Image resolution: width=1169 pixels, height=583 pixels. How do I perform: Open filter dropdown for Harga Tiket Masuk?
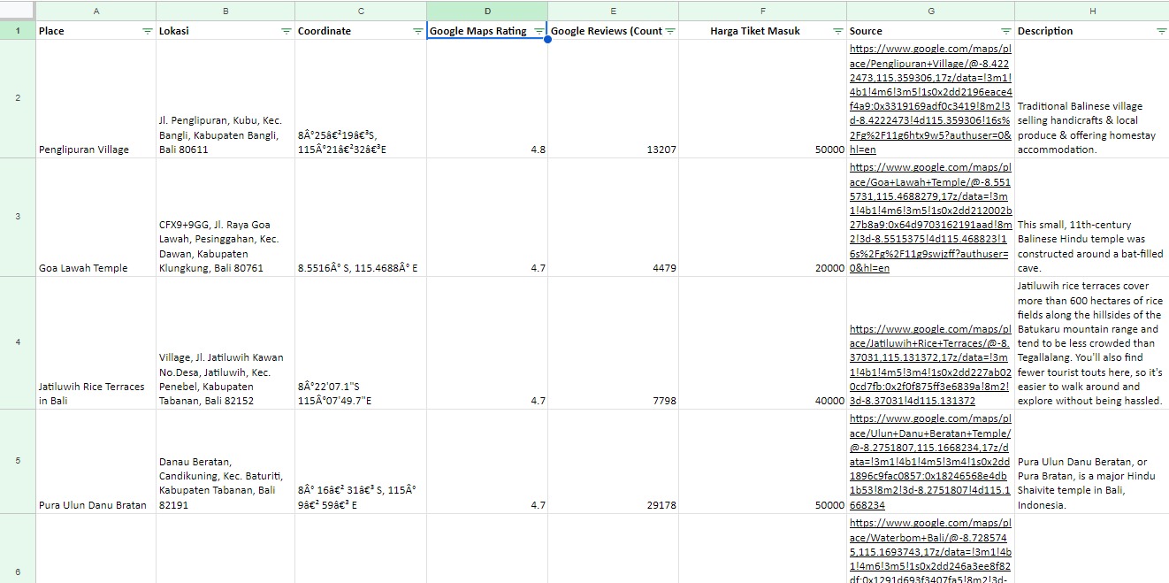837,31
